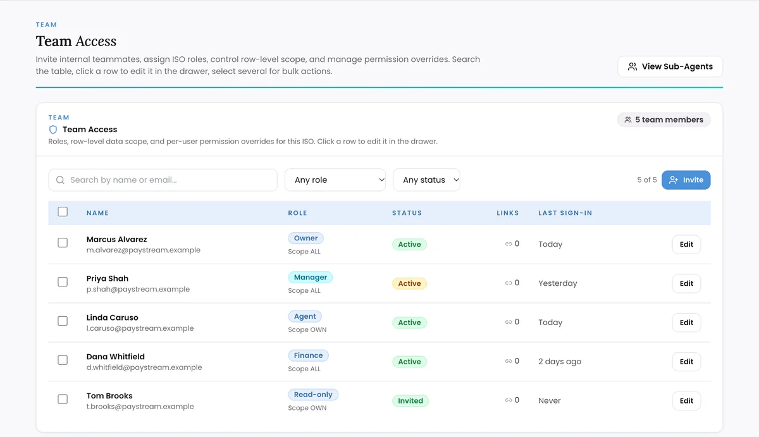Click the link icon in Dana Whitfield row

(509, 362)
